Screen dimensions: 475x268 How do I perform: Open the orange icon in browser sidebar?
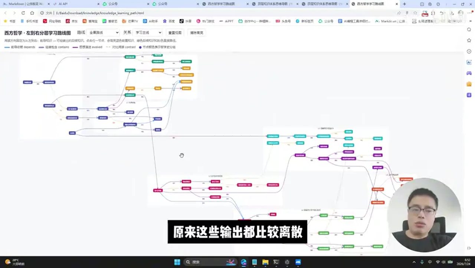(x=469, y=84)
